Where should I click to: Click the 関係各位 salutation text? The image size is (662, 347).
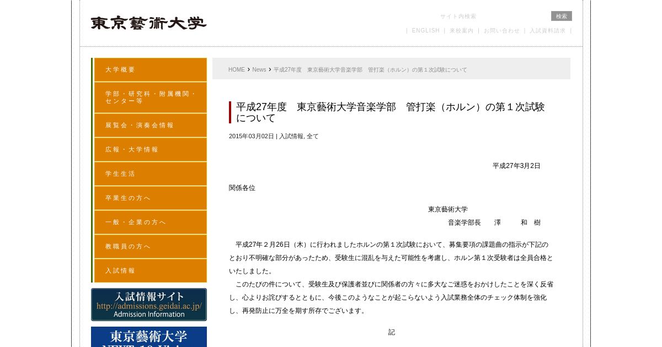(x=242, y=188)
